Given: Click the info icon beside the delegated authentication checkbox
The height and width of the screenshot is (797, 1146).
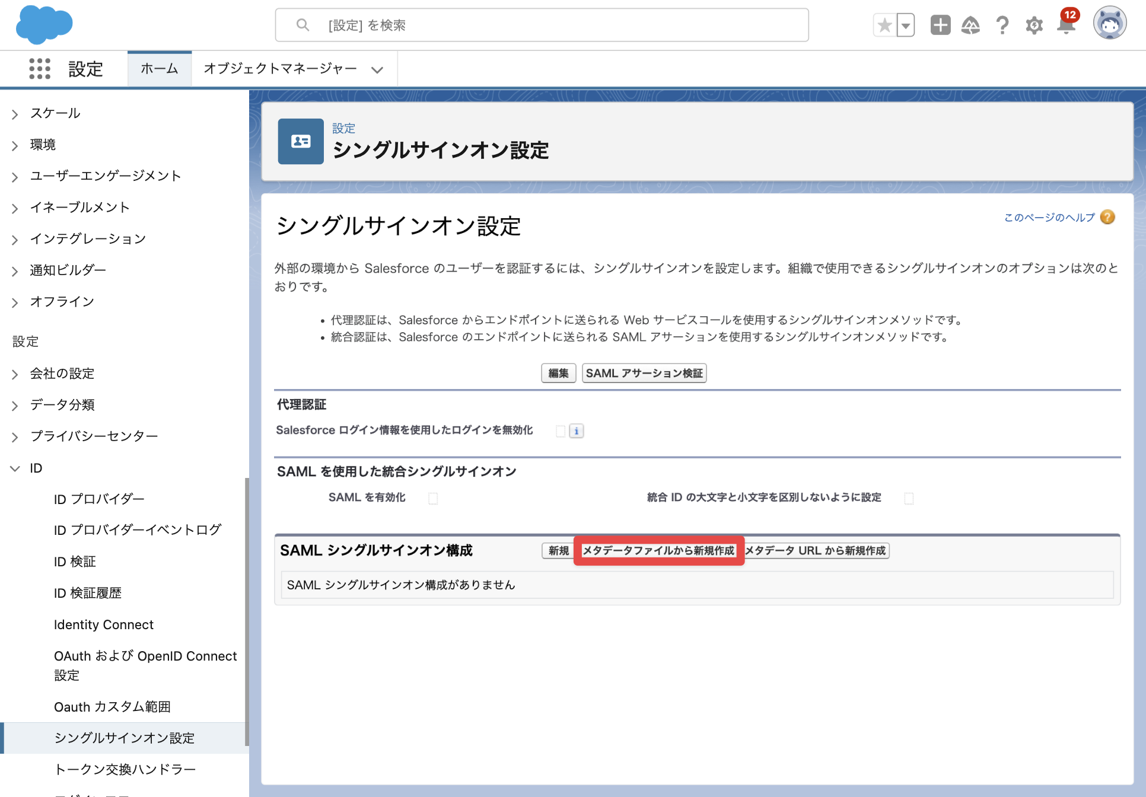Looking at the screenshot, I should click(576, 431).
